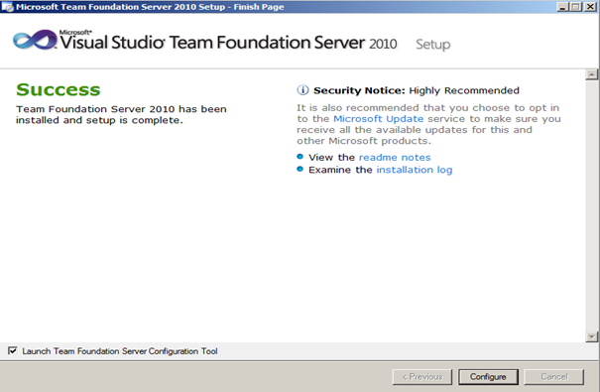Click the Cancel button
Viewport: 600px width, 392px height.
coord(554,377)
